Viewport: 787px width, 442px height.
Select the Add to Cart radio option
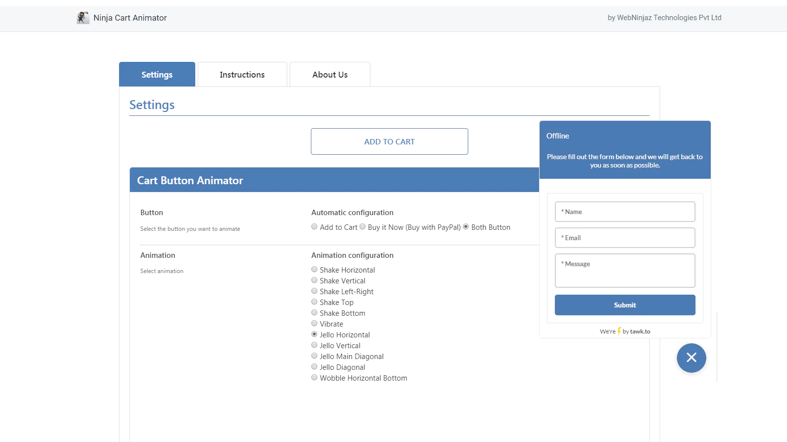(x=314, y=227)
